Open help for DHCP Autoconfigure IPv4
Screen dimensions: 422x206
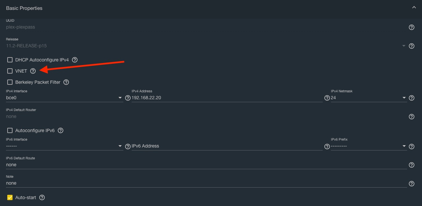click(x=75, y=60)
